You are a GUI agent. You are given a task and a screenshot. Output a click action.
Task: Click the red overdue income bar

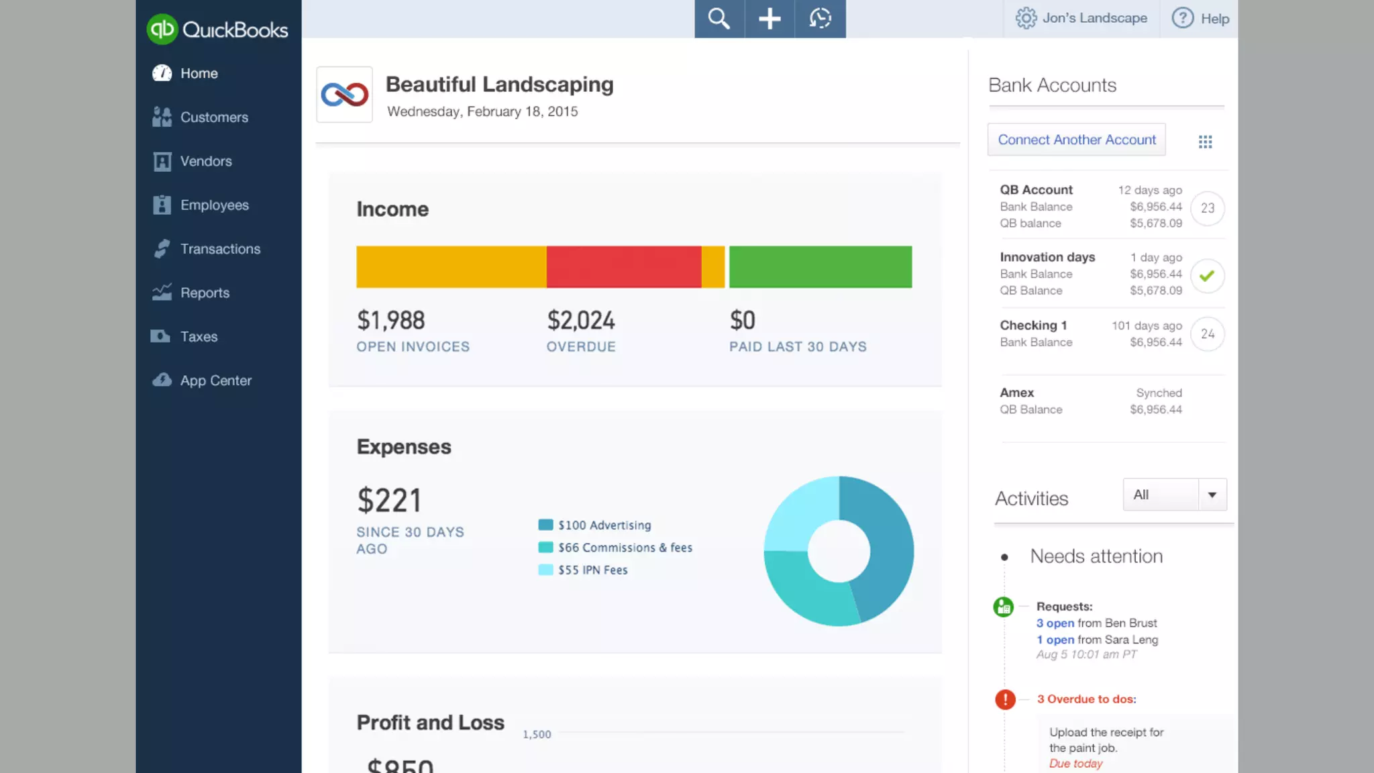623,267
